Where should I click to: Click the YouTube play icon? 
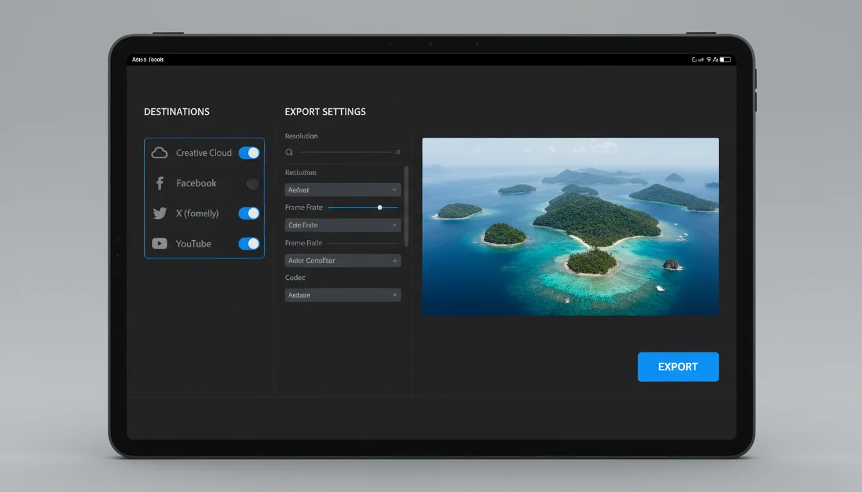[159, 243]
